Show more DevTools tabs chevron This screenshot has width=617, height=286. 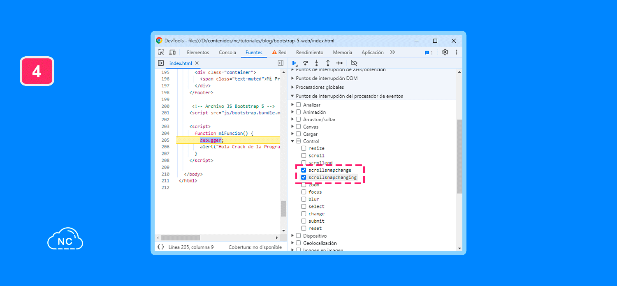(x=392, y=52)
